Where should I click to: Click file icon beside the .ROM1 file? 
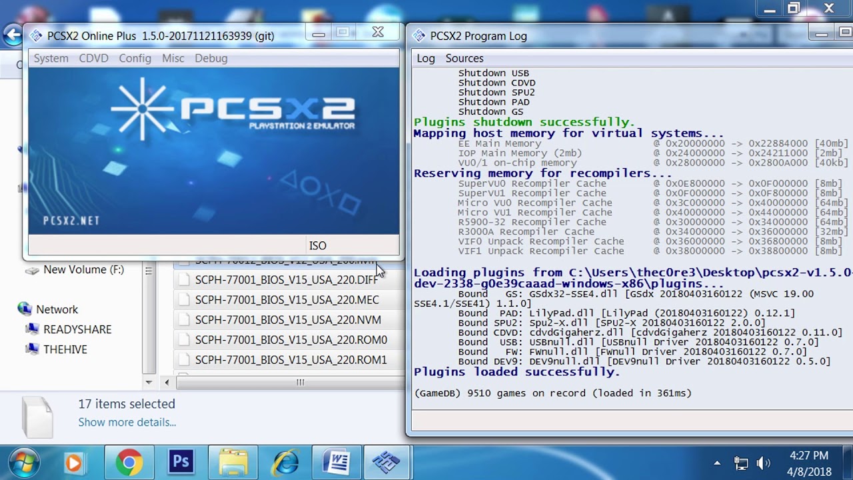click(x=184, y=360)
